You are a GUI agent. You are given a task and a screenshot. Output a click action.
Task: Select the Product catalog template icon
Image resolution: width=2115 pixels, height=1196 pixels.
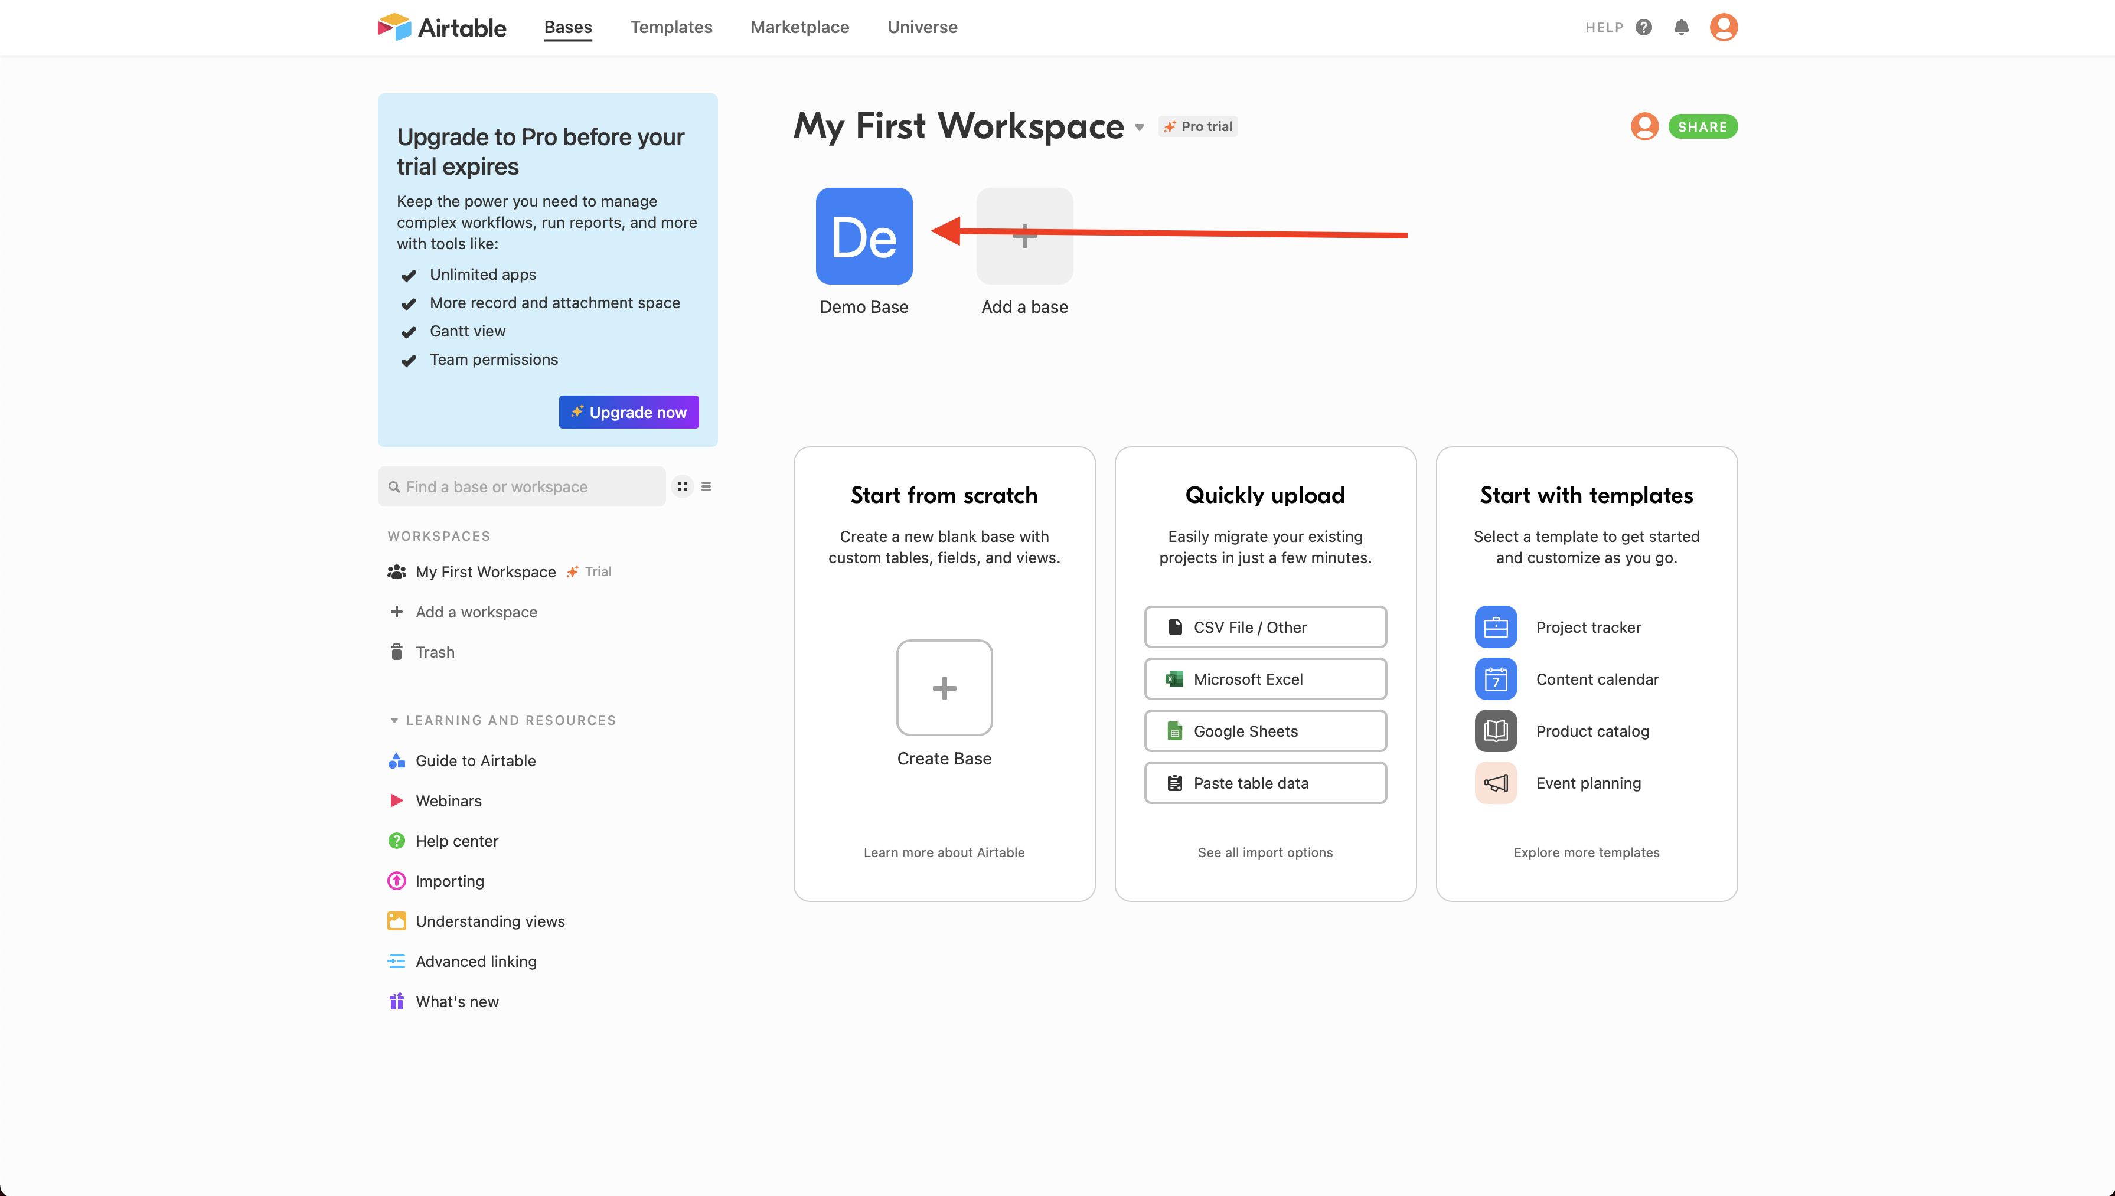[x=1496, y=731]
